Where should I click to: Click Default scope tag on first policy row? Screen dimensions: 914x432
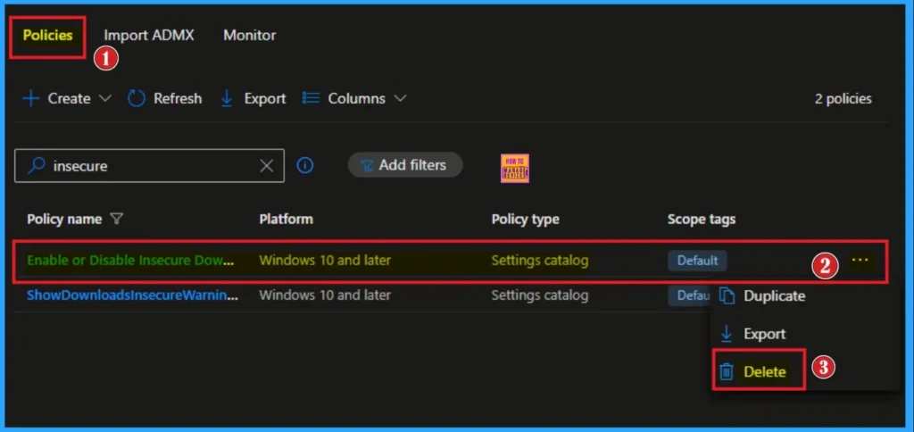[x=697, y=261]
